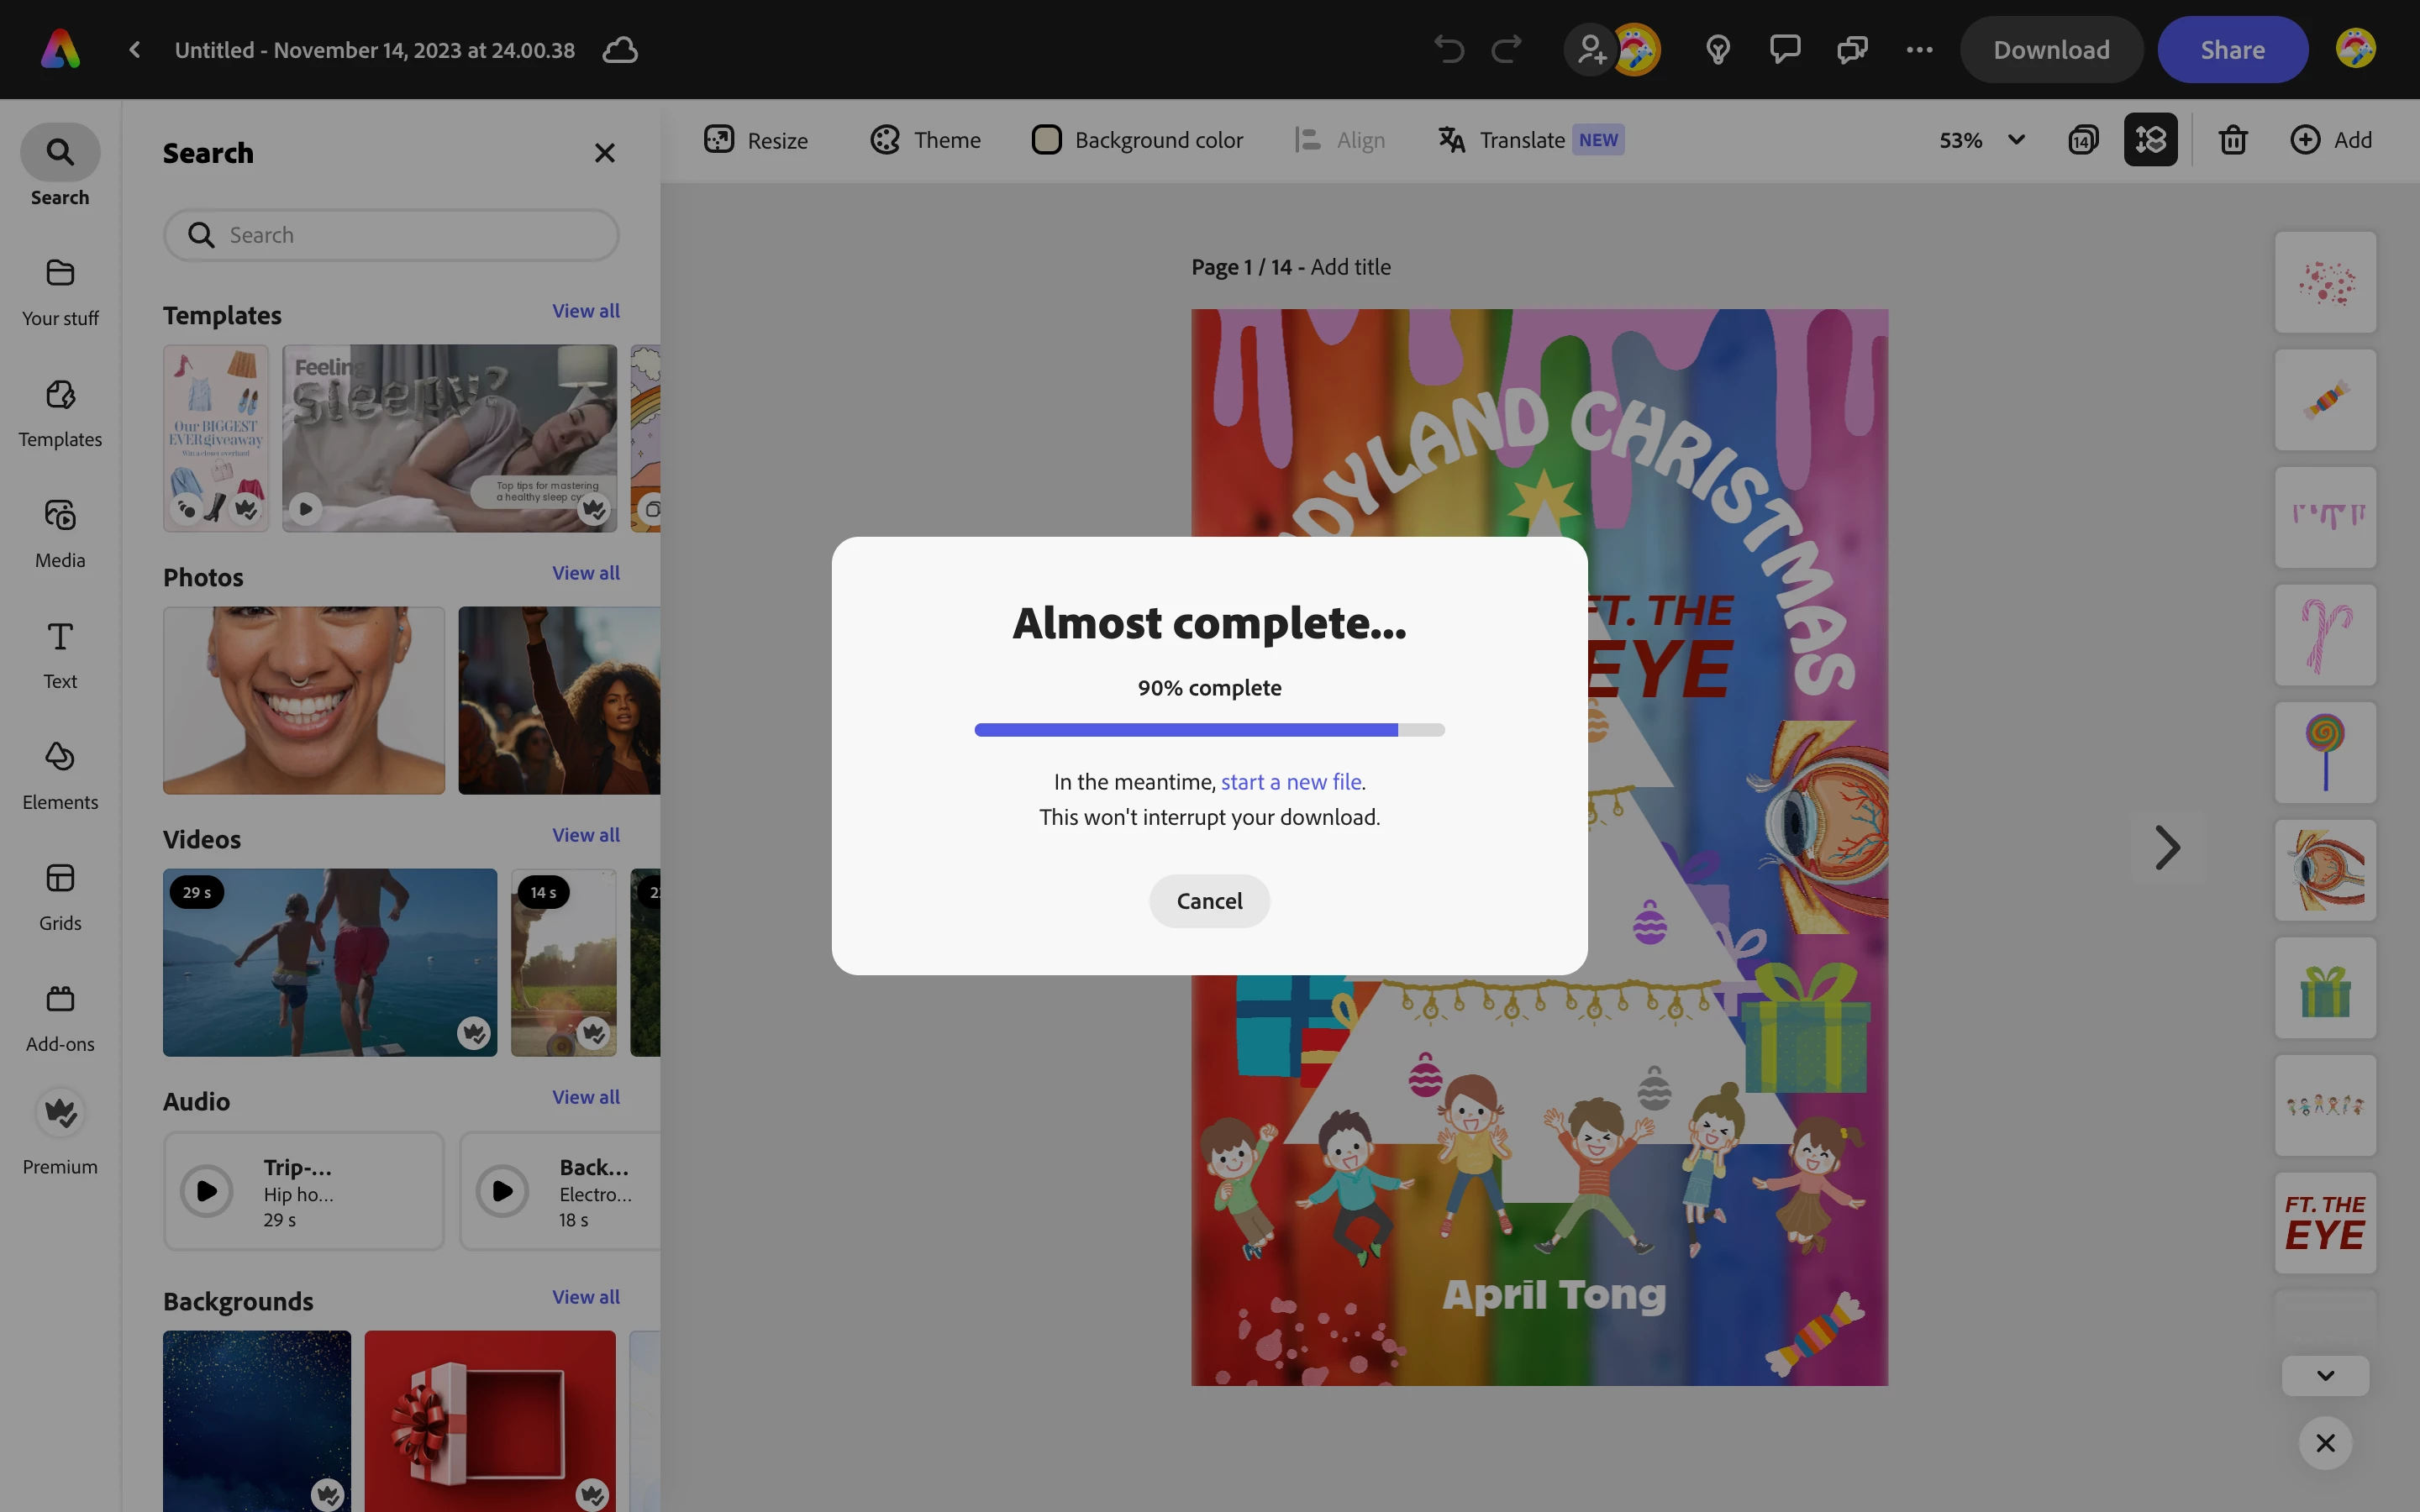Viewport: 2420px width, 1512px height.
Task: Open the comments speech bubble icon
Action: [x=1784, y=49]
